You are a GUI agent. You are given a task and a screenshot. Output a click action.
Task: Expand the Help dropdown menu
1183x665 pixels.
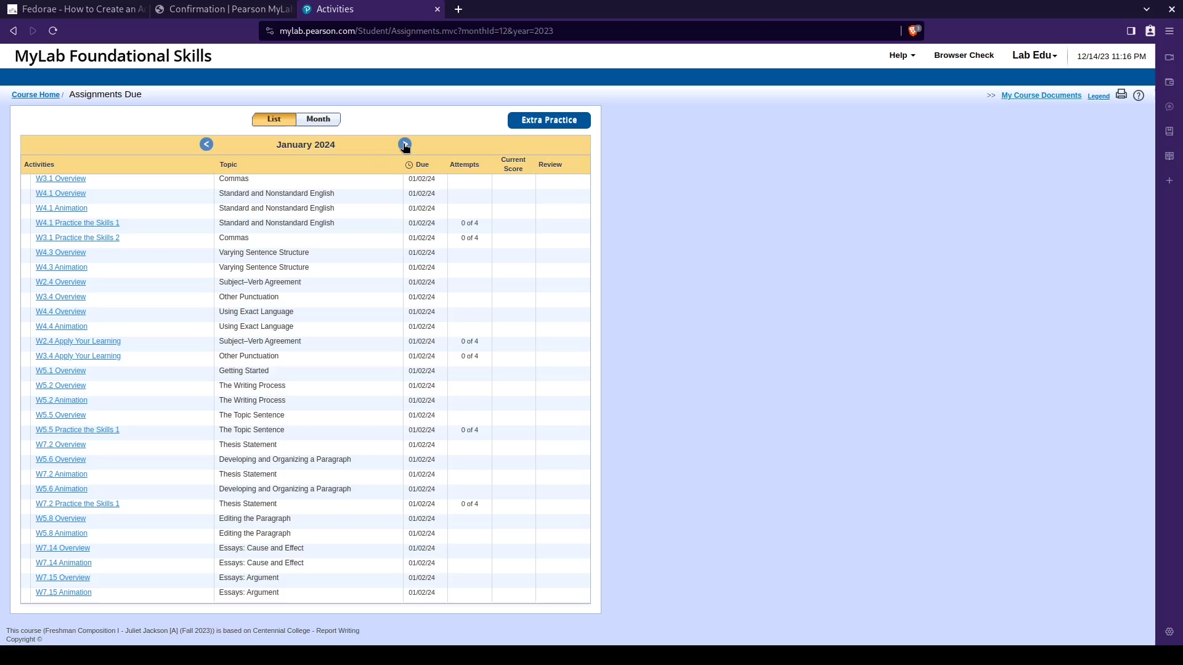901,55
